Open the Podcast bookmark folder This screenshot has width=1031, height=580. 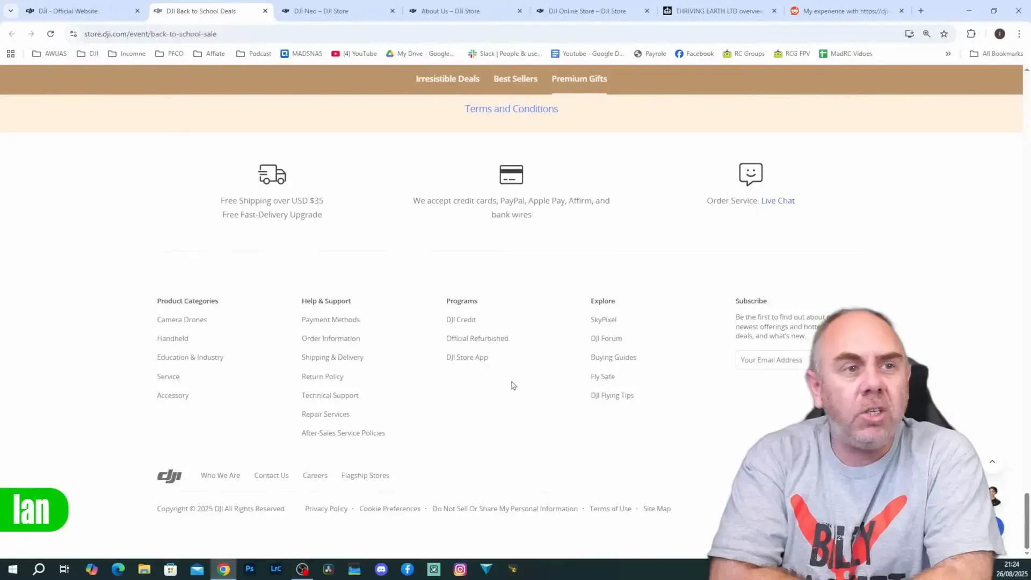click(254, 54)
